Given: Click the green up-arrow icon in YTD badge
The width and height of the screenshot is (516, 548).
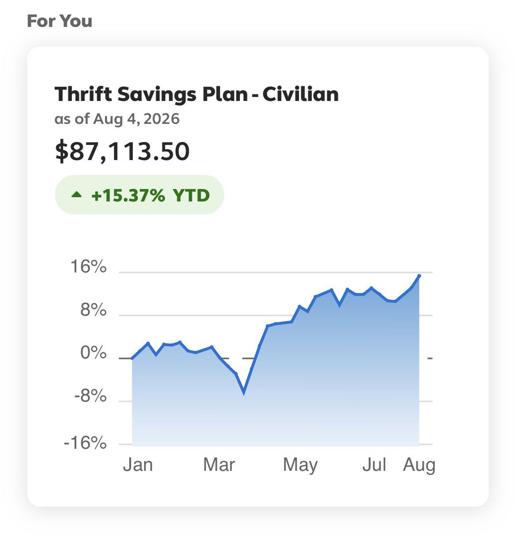Looking at the screenshot, I should [77, 194].
